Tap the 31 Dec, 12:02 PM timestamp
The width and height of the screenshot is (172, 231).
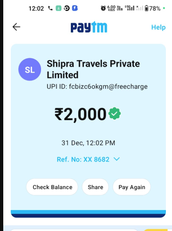point(88,143)
